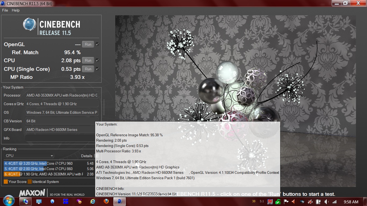Select the AMD A8-3530MX ranking row
367x206 pixels.
(49, 174)
